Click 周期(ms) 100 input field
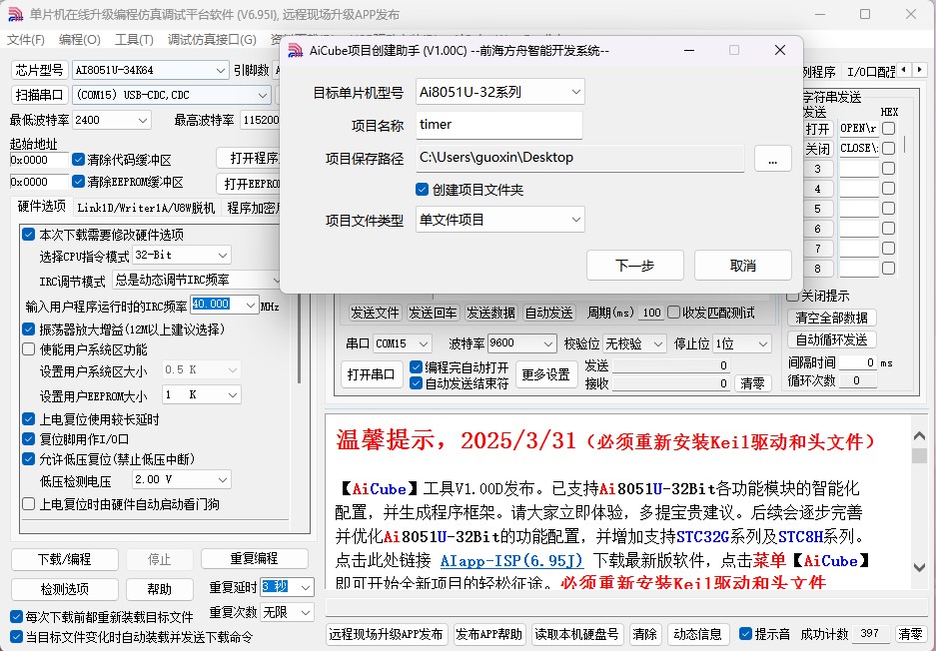This screenshot has height=651, width=936. click(x=650, y=313)
